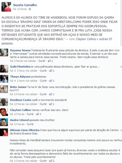Click Clayton Collins' comment avatar

(4, 112)
